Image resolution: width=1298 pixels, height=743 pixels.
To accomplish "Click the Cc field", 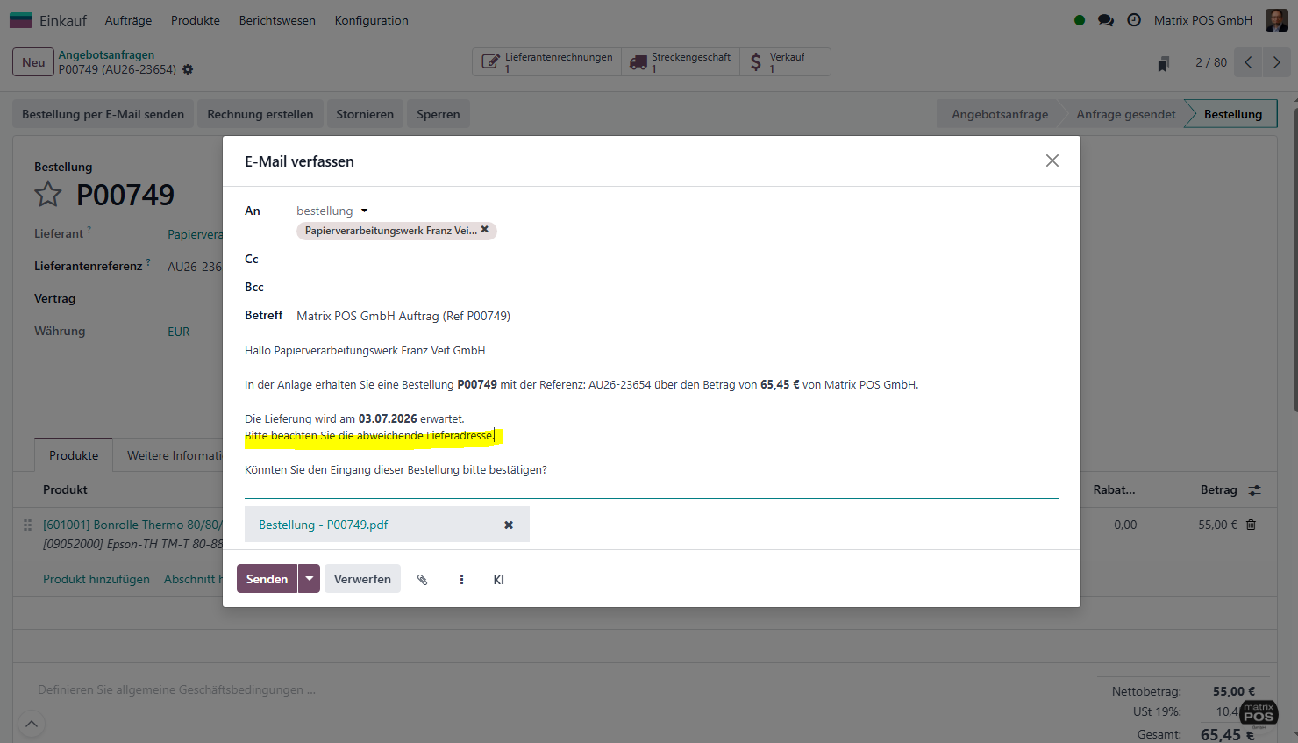I will coord(675,259).
